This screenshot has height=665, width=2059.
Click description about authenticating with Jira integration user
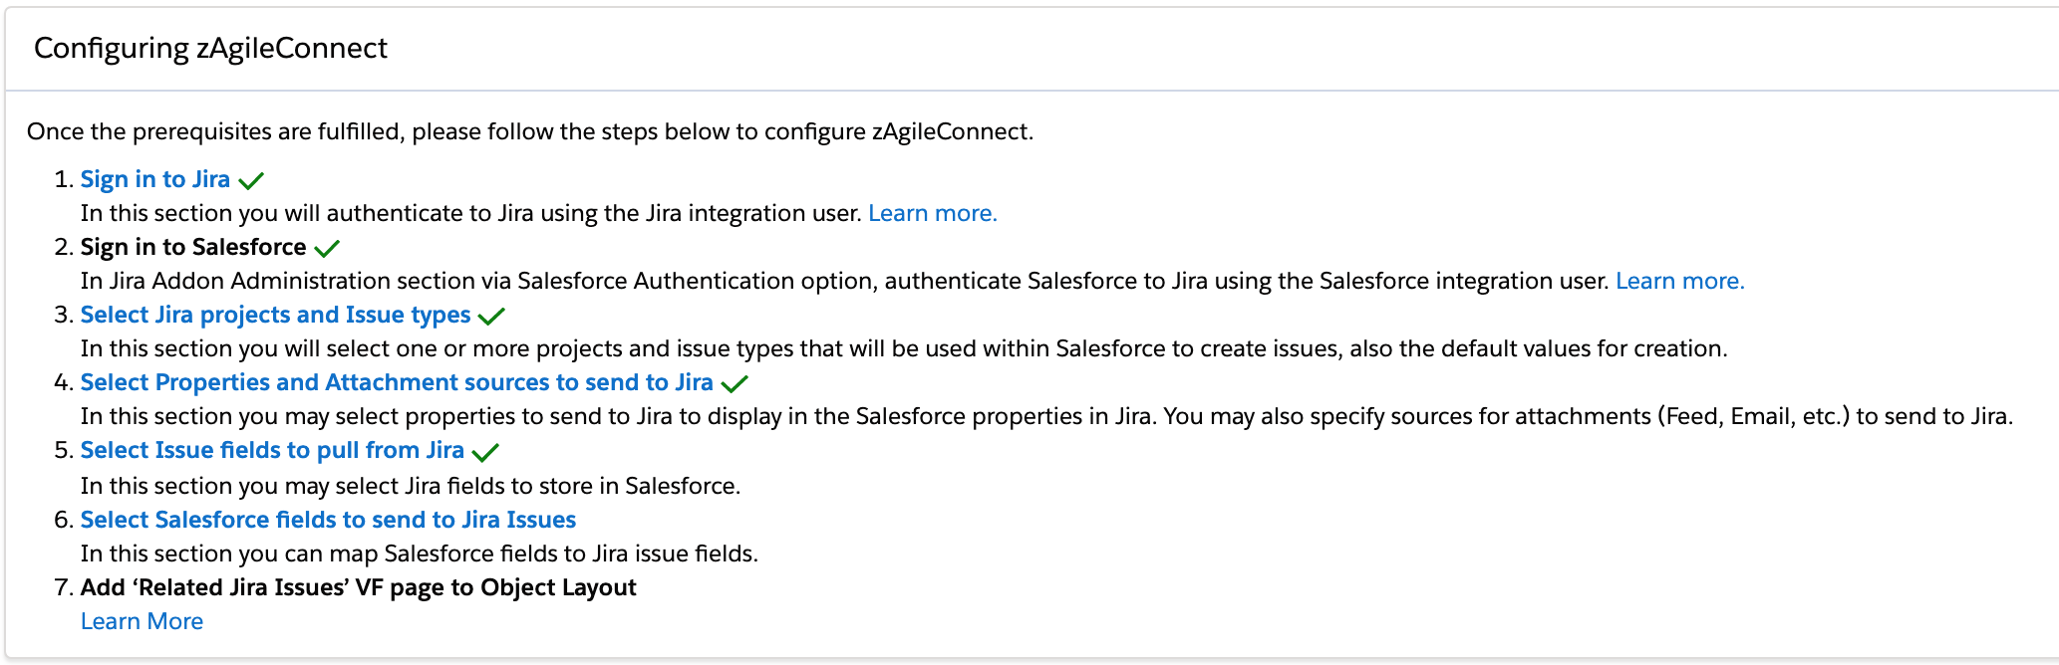(x=470, y=213)
